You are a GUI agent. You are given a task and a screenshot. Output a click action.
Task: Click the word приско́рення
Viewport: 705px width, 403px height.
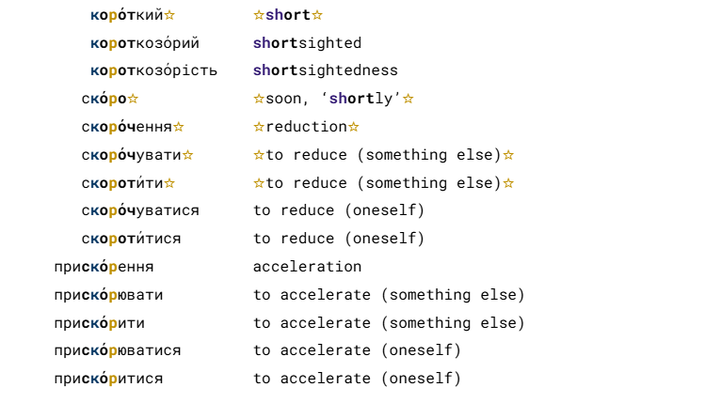click(x=104, y=267)
